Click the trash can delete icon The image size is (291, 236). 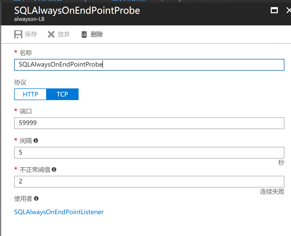click(84, 34)
